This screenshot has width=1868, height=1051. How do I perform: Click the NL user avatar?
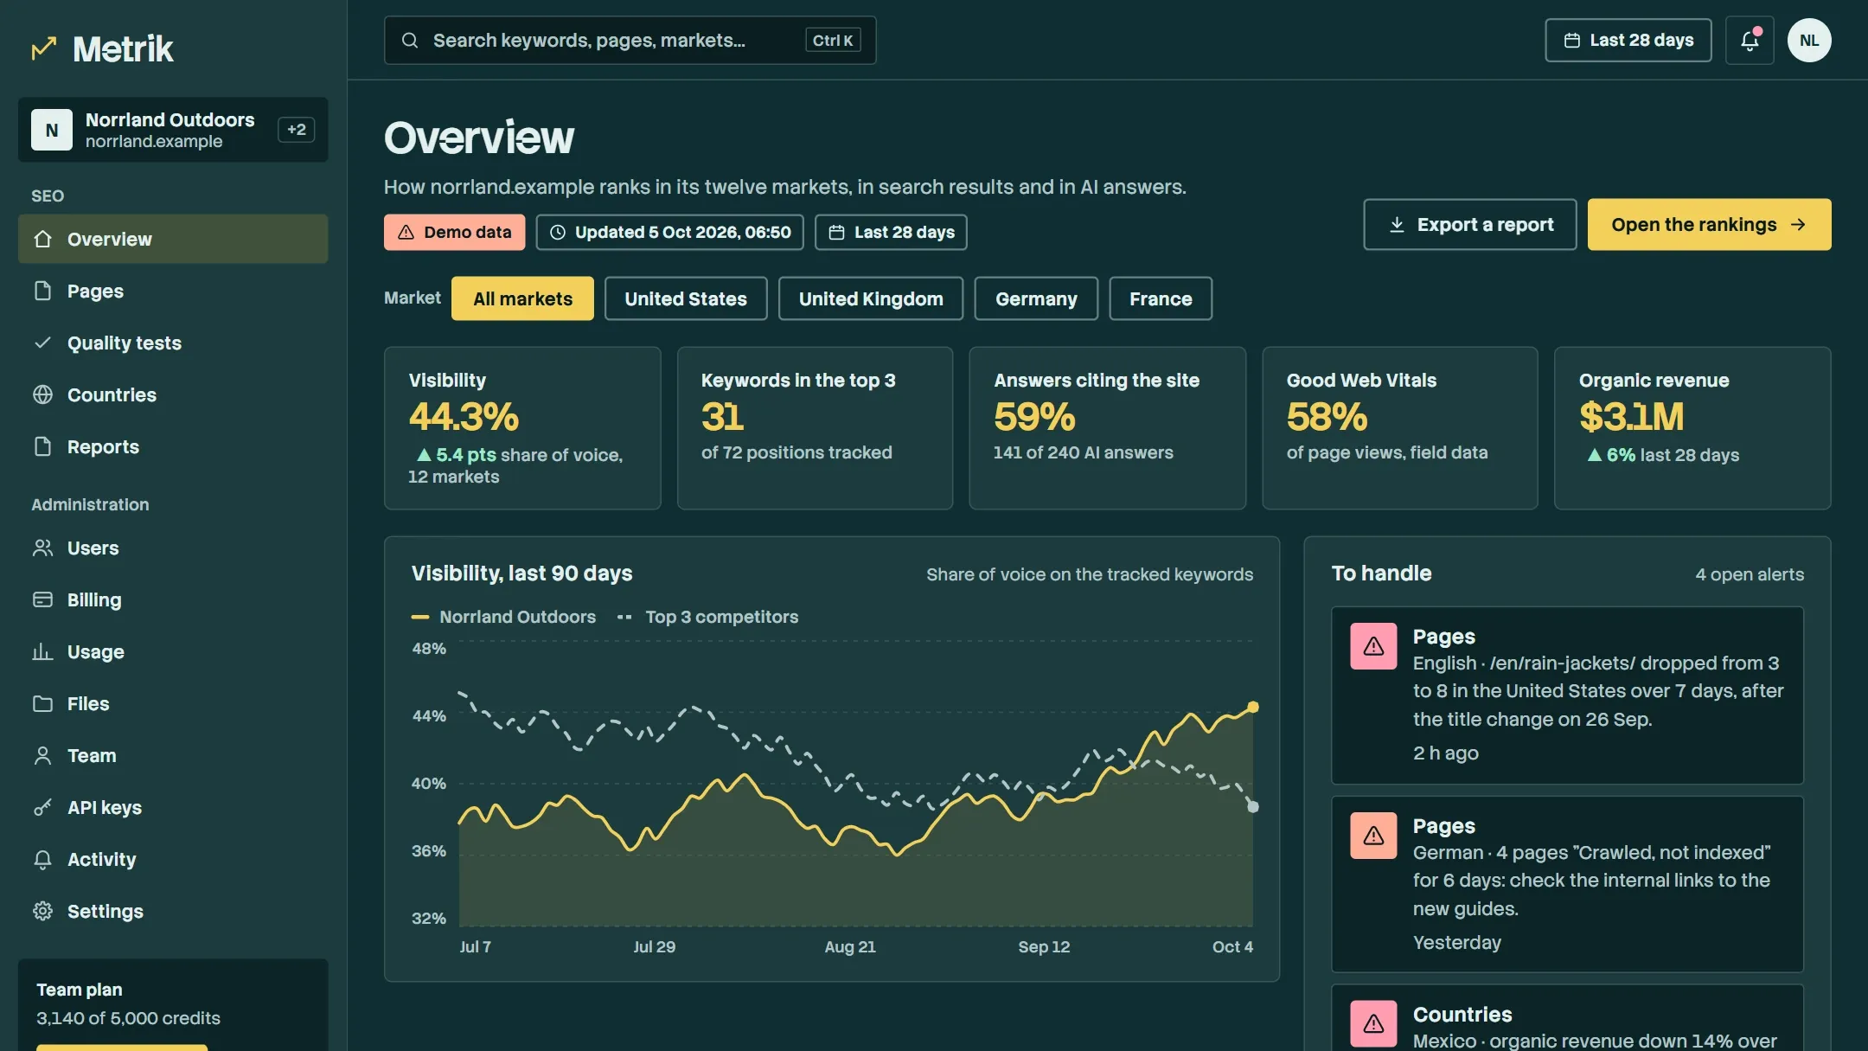(1809, 41)
